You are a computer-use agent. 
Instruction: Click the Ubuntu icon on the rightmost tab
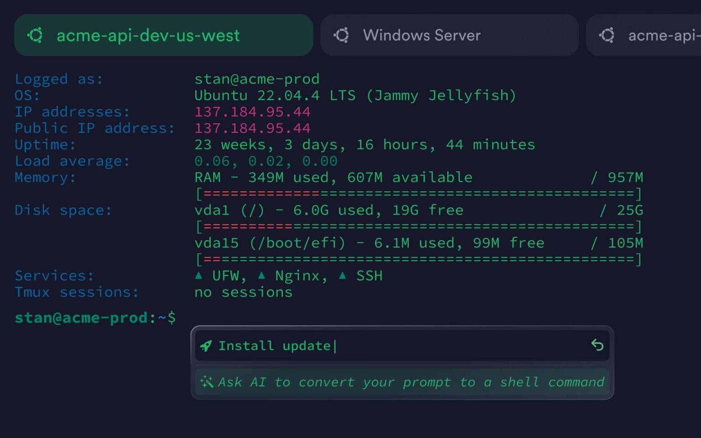[x=607, y=35]
